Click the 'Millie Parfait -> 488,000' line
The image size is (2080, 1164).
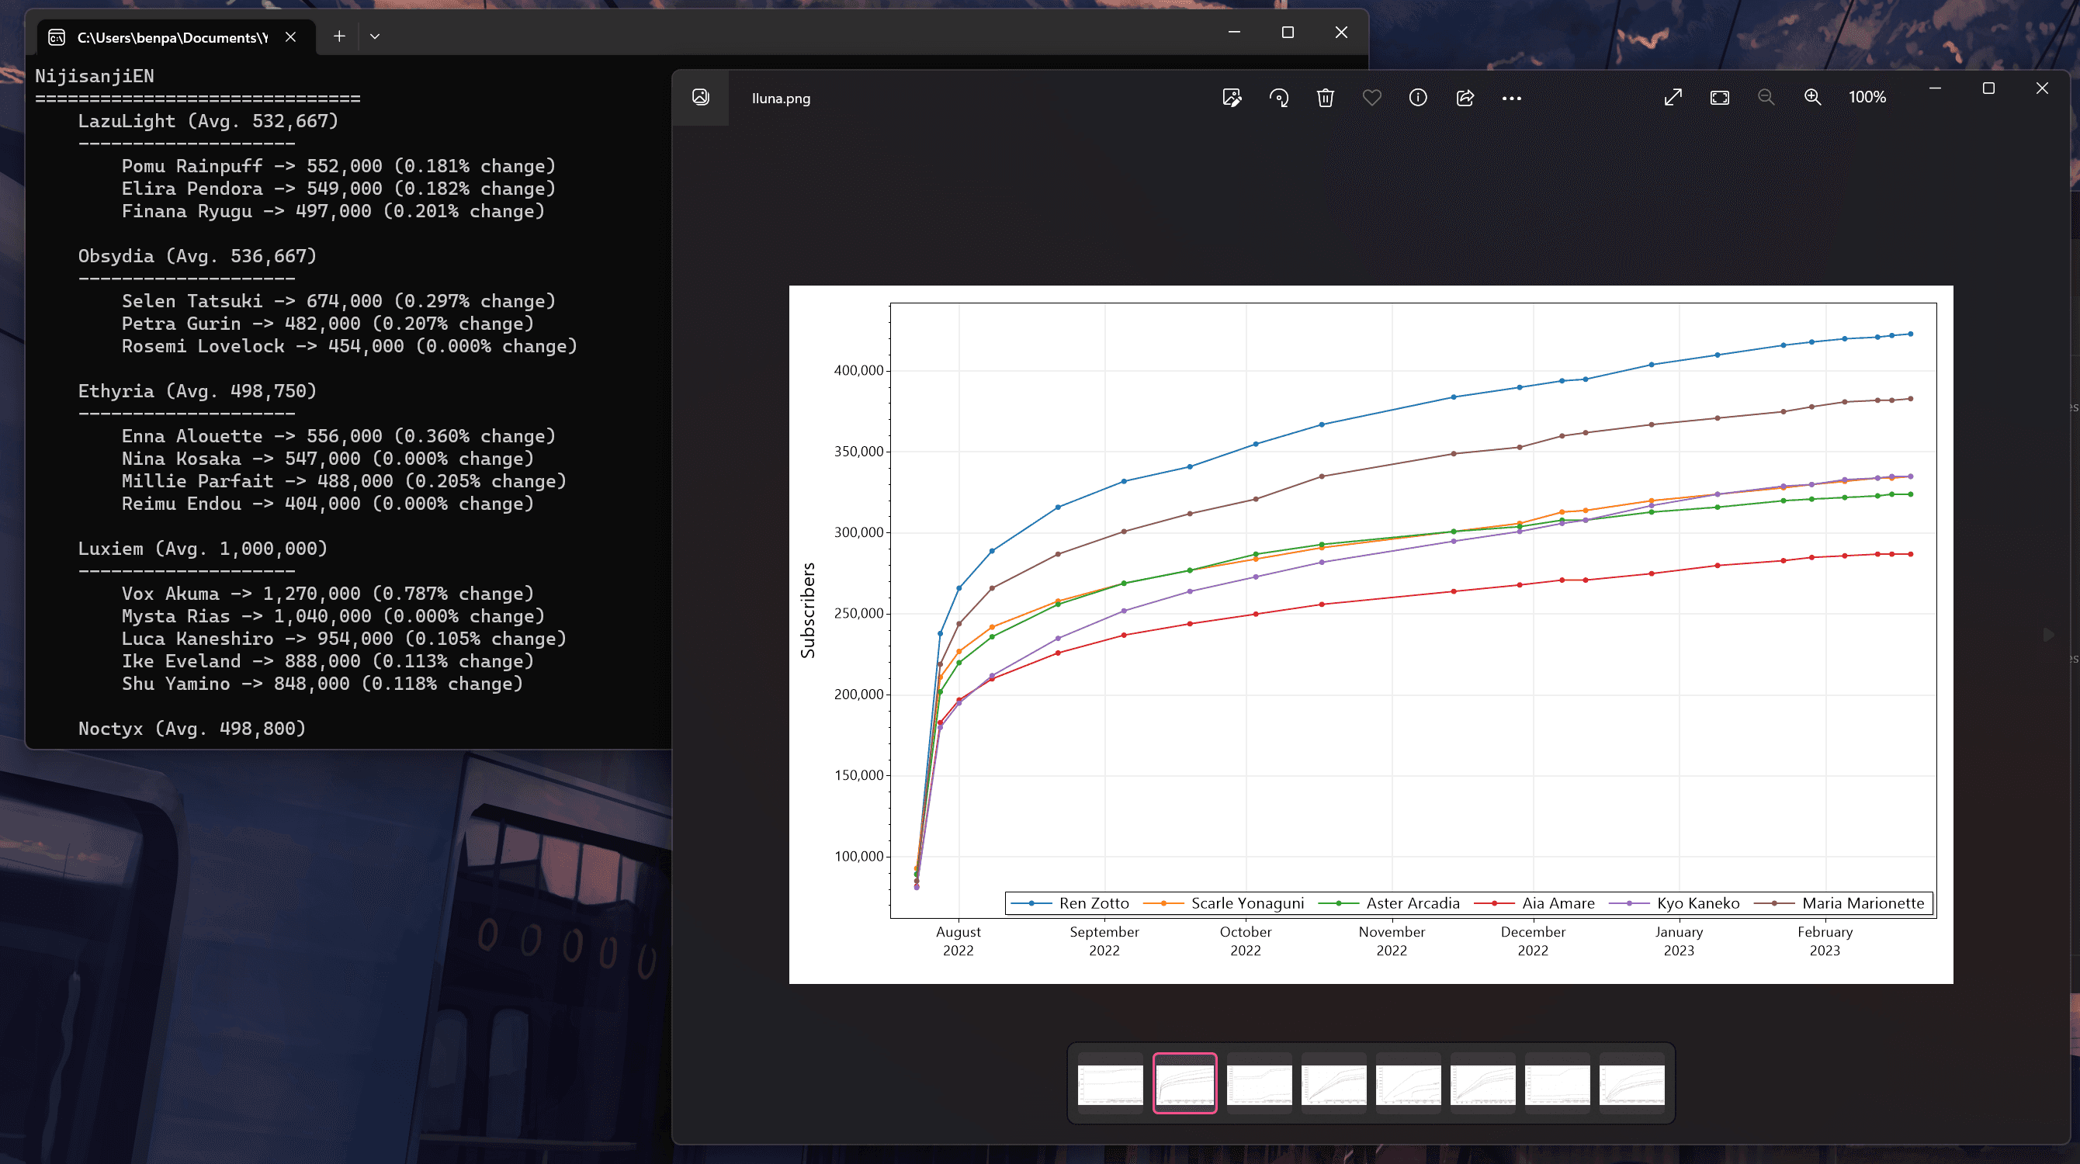tap(344, 481)
